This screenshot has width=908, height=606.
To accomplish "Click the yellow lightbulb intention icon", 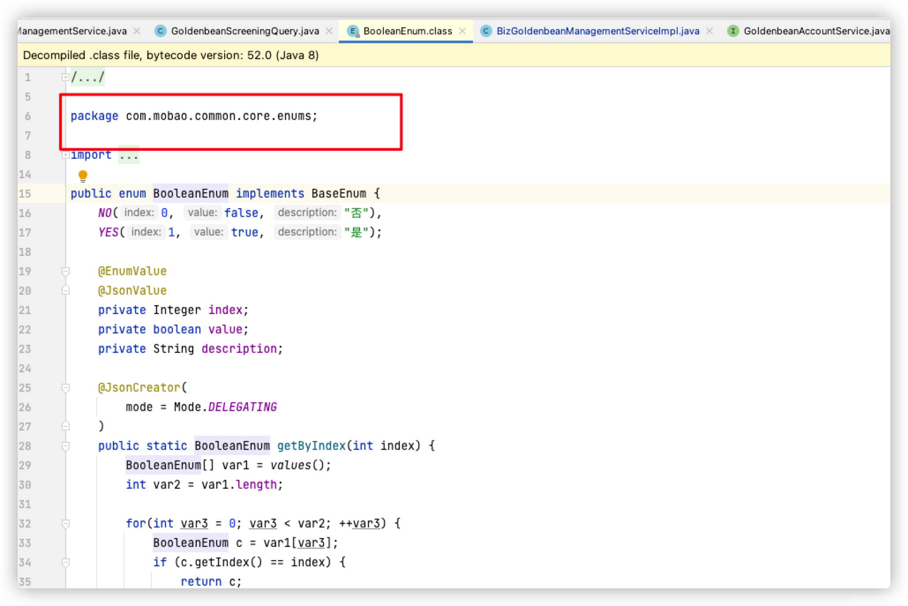I will (83, 176).
